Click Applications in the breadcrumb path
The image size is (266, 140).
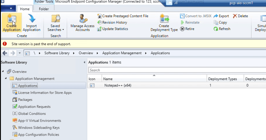tap(160, 53)
